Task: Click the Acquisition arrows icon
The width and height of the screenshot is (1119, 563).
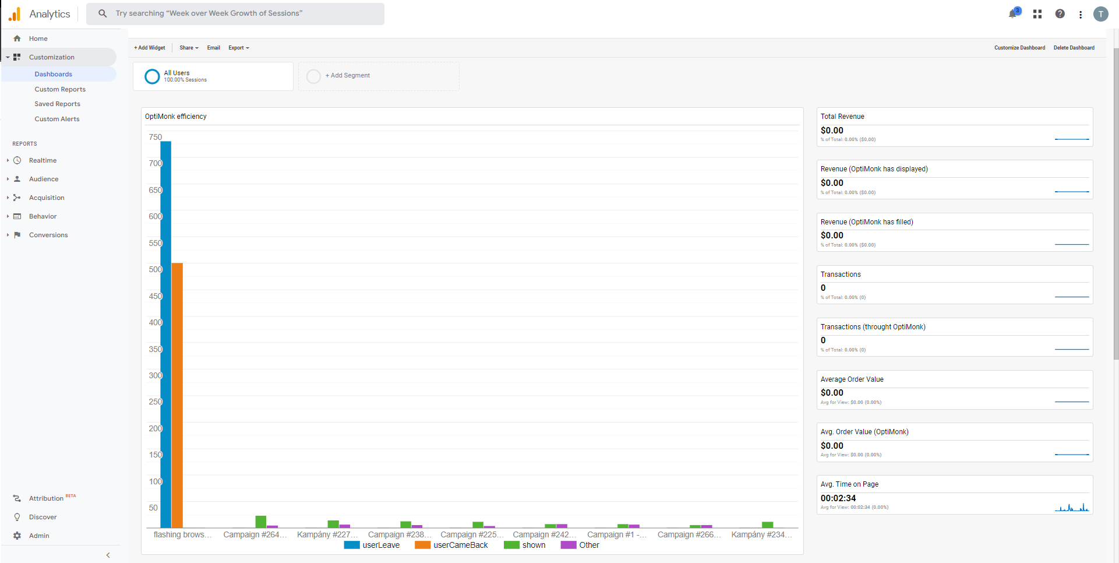Action: pyautogui.click(x=17, y=198)
